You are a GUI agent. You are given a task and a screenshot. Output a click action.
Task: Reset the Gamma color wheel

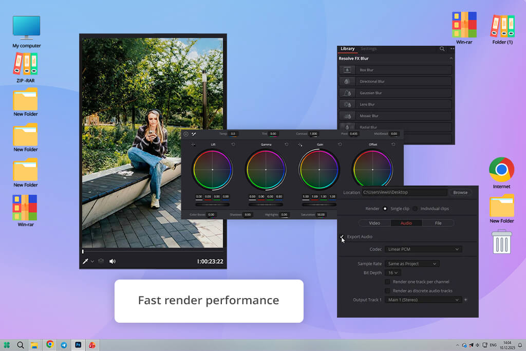287,144
